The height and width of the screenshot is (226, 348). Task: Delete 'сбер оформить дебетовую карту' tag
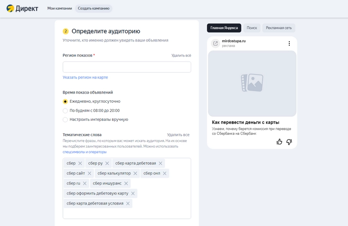point(133,194)
